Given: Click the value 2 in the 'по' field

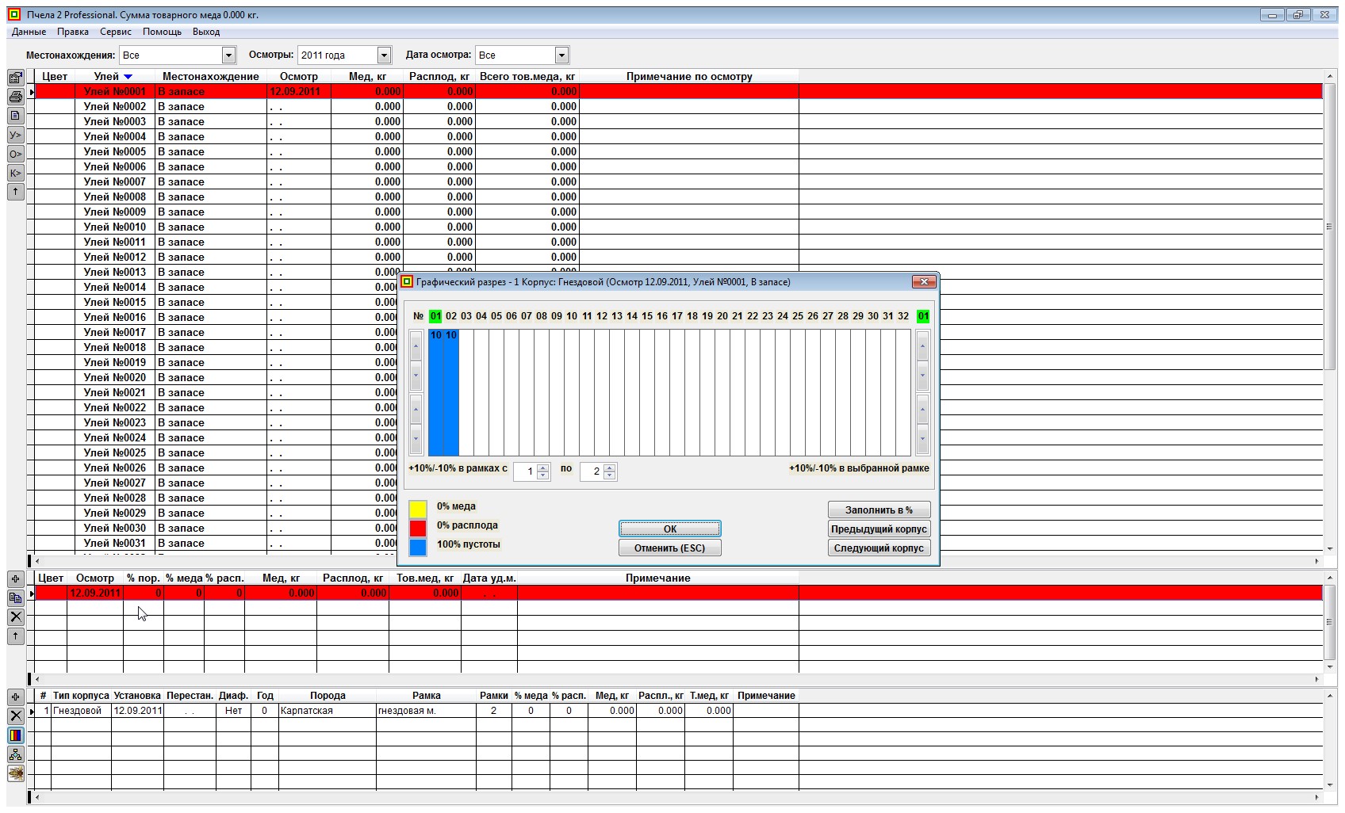Looking at the screenshot, I should [x=592, y=471].
